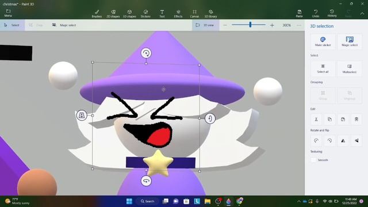Select the white sphere on the right

(x=268, y=91)
